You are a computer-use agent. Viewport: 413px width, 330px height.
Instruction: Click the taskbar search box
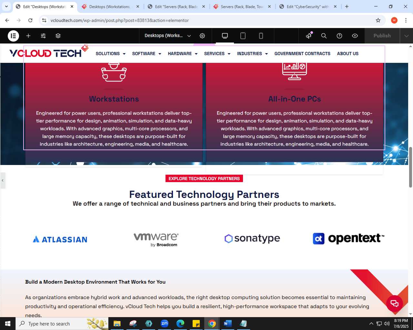[62, 324]
